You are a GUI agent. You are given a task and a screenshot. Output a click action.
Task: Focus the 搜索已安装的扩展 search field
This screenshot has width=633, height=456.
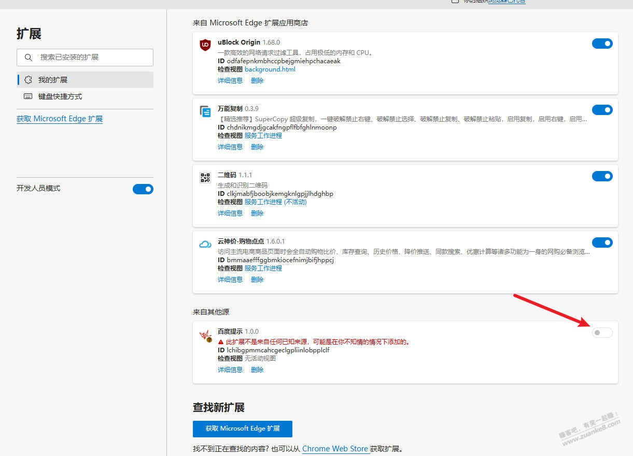point(93,58)
